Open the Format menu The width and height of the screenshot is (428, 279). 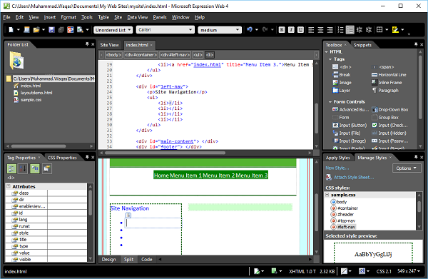point(68,17)
